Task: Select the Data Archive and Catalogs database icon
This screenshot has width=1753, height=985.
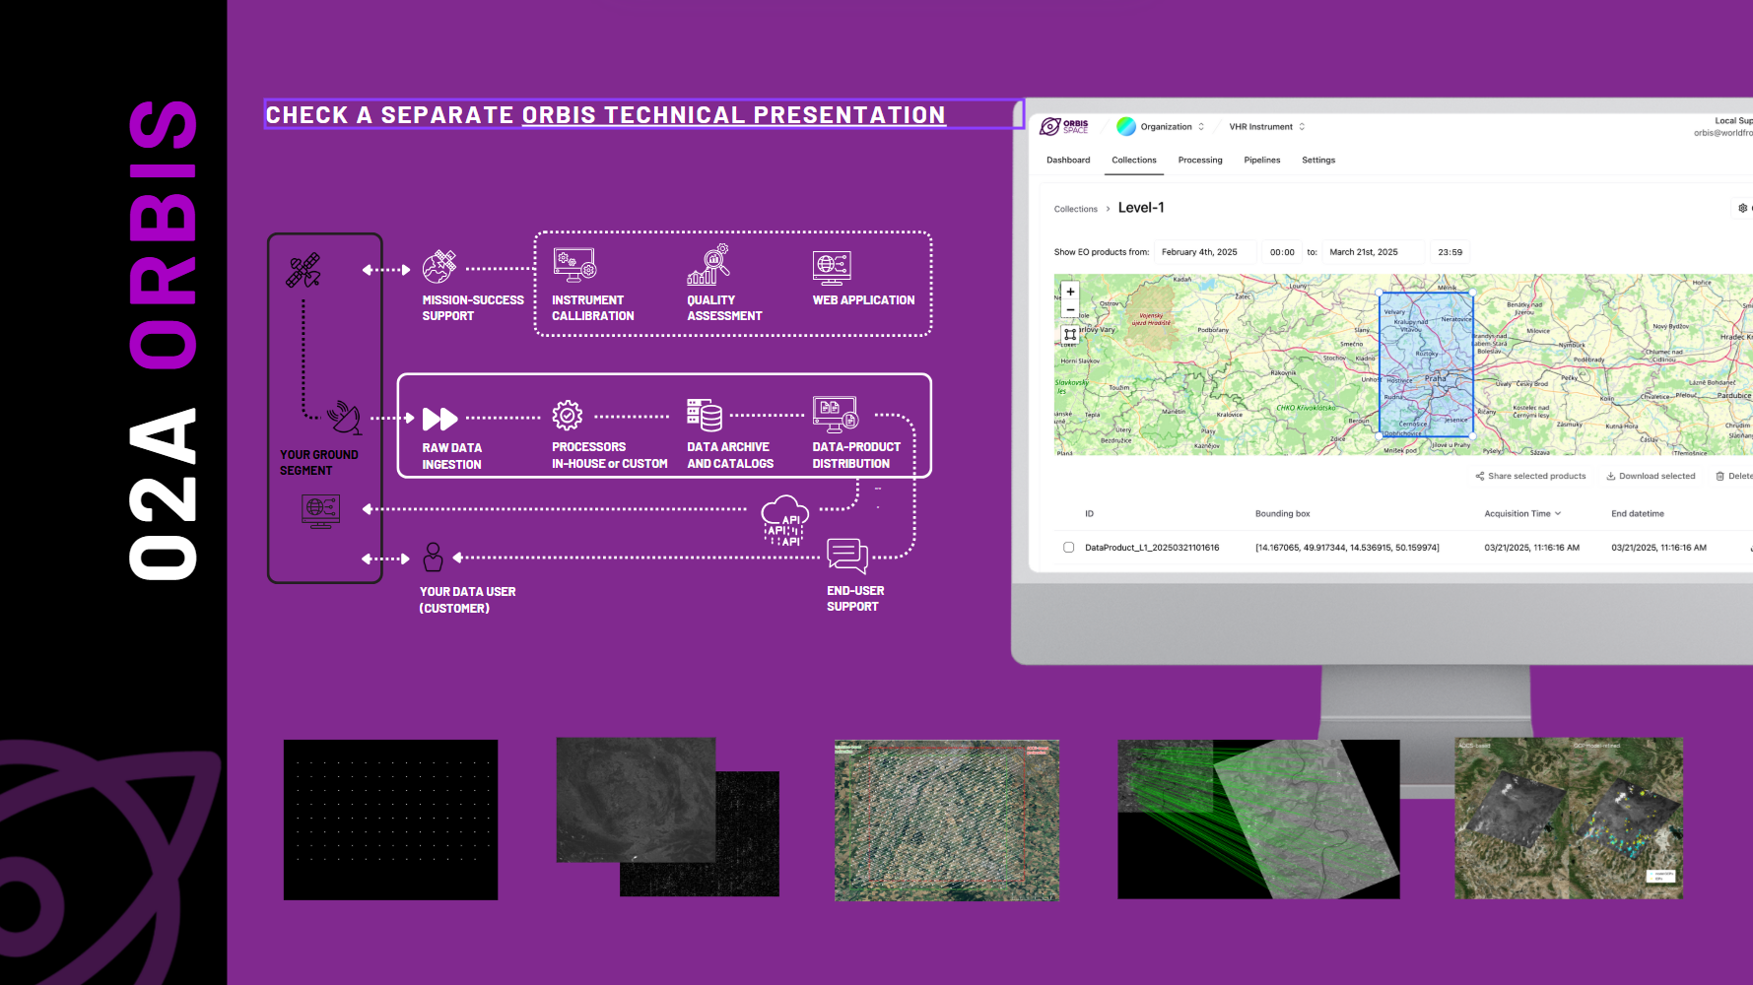Action: 705,415
